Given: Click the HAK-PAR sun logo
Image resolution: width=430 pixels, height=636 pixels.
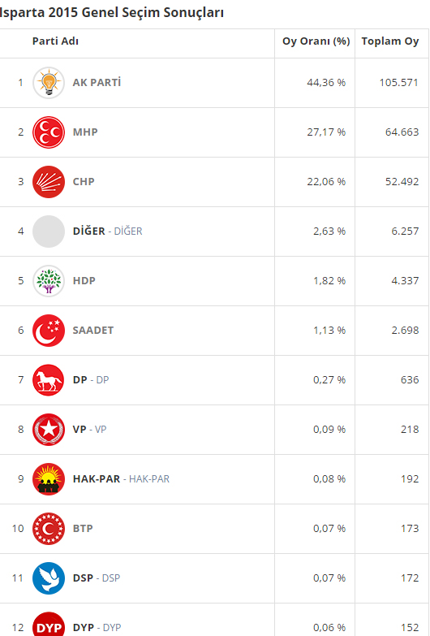Looking at the screenshot, I should [x=49, y=478].
